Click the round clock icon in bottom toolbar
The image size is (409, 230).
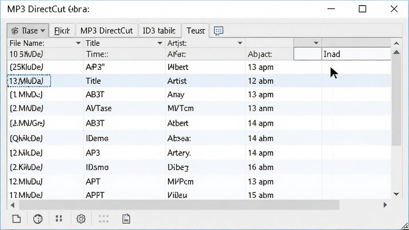(38, 219)
